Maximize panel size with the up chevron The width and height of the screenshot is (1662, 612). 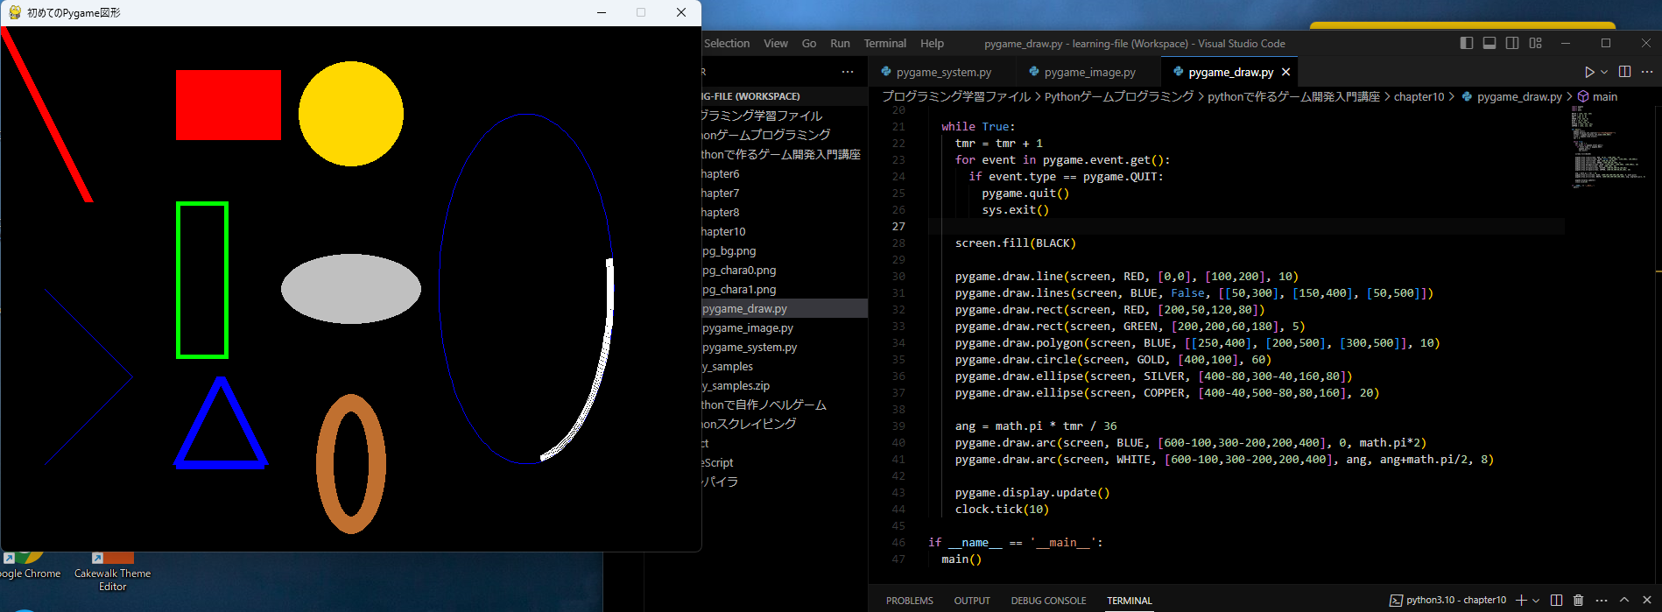coord(1624,600)
